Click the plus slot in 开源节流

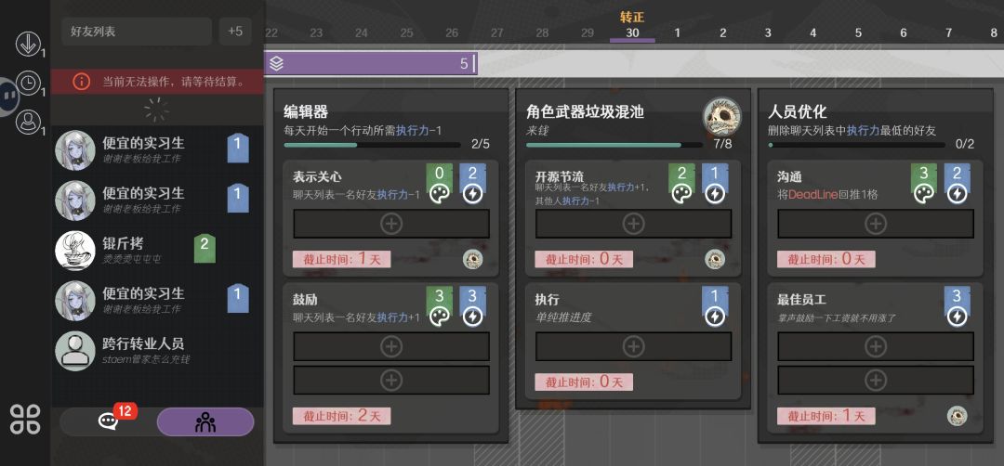pyautogui.click(x=633, y=224)
